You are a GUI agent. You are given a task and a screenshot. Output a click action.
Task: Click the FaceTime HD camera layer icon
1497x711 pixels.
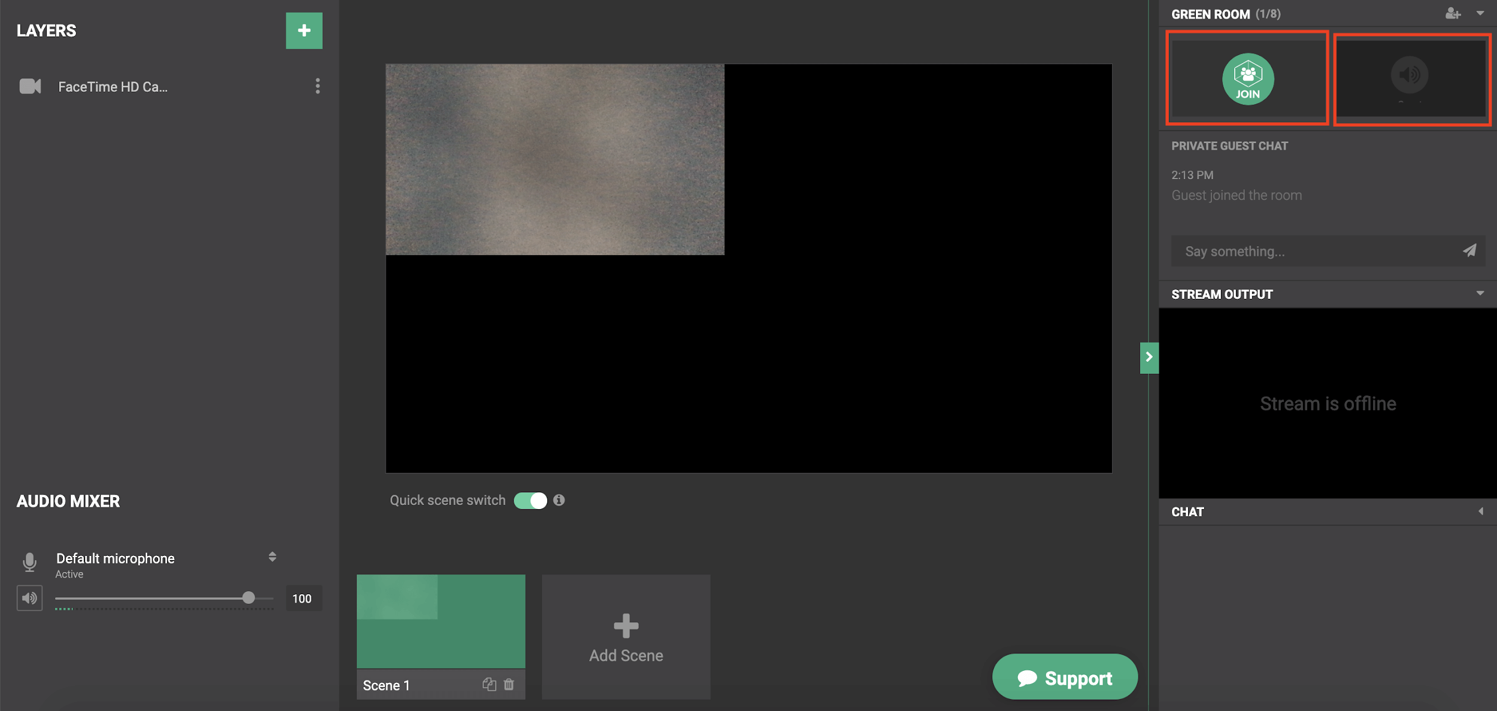click(30, 86)
